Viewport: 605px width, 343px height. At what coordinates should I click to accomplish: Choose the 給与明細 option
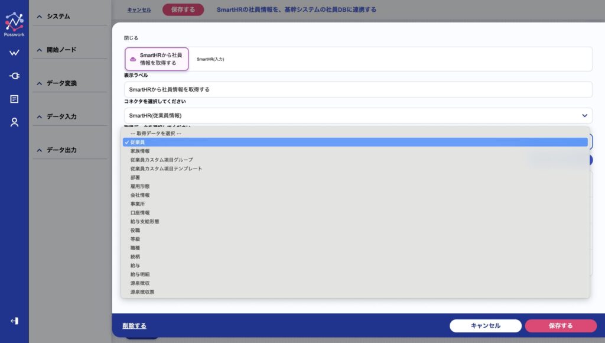tap(355, 274)
